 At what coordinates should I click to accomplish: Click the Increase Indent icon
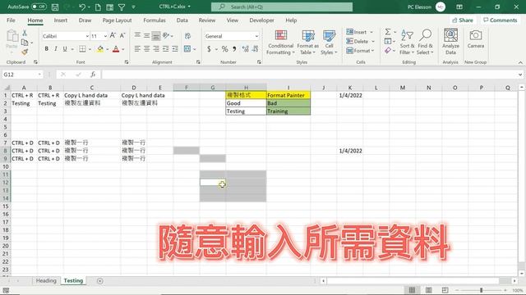click(x=175, y=49)
